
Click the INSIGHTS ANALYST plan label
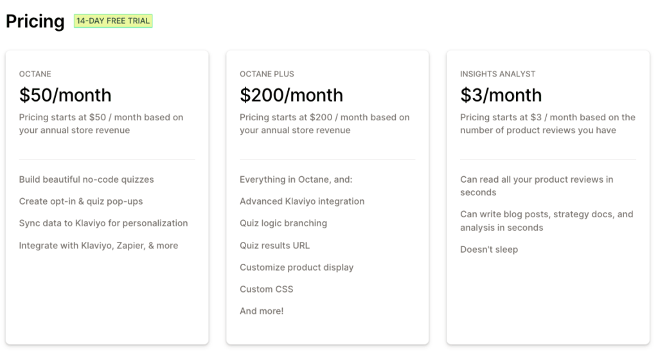(498, 74)
